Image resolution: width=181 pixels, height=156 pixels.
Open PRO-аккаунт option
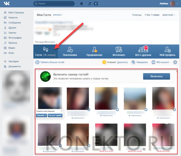click(160, 62)
